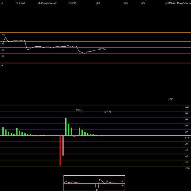Click the MR axis label -40
The image size is (191, 191).
186,150
